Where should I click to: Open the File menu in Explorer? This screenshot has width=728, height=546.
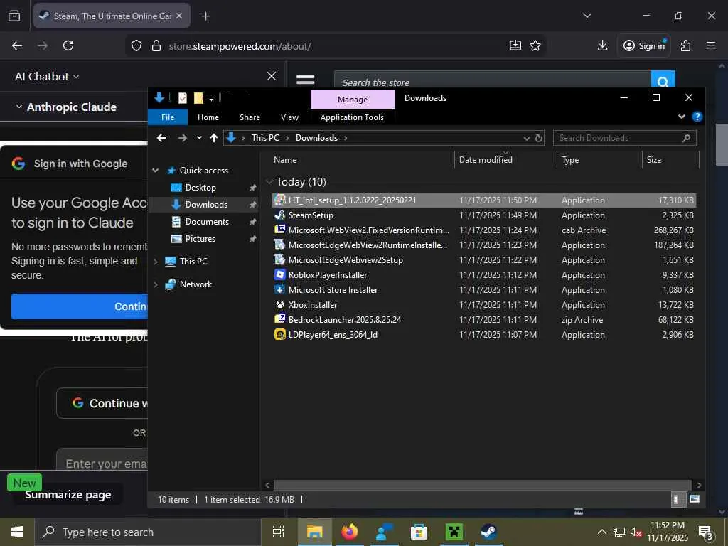(x=168, y=117)
